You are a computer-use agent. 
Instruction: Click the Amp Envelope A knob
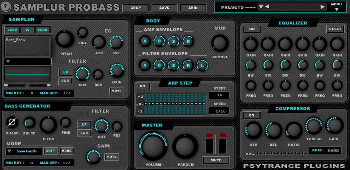click(145, 41)
